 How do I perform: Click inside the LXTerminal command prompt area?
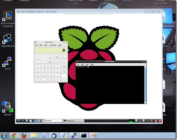pos(110,85)
